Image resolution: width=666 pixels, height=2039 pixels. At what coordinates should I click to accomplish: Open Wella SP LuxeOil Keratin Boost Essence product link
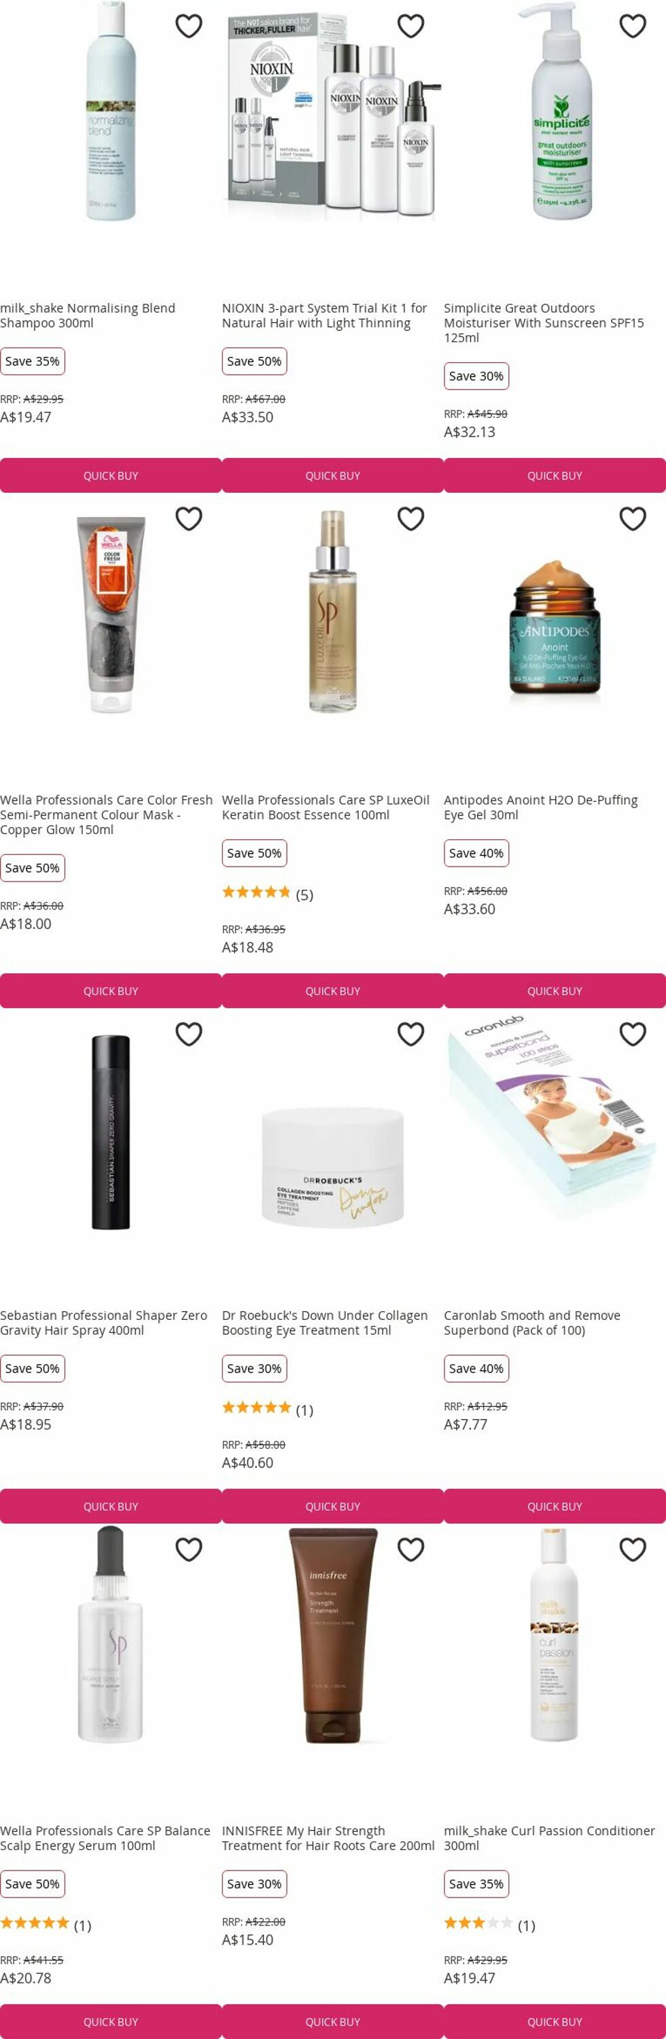tap(326, 807)
